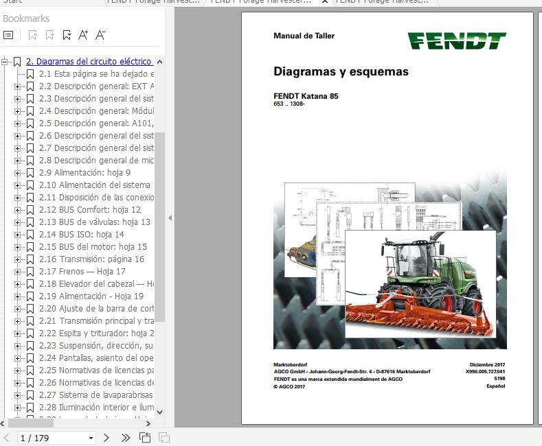Expand bookmark 2.2 Descripción general: EXT
This screenshot has height=446, width=542.
[17, 86]
